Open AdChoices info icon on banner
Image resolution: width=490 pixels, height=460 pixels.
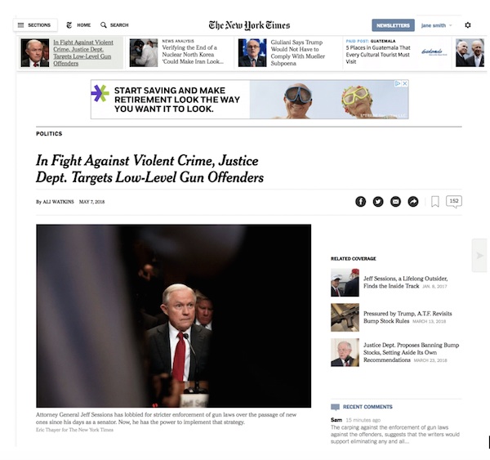coord(398,83)
